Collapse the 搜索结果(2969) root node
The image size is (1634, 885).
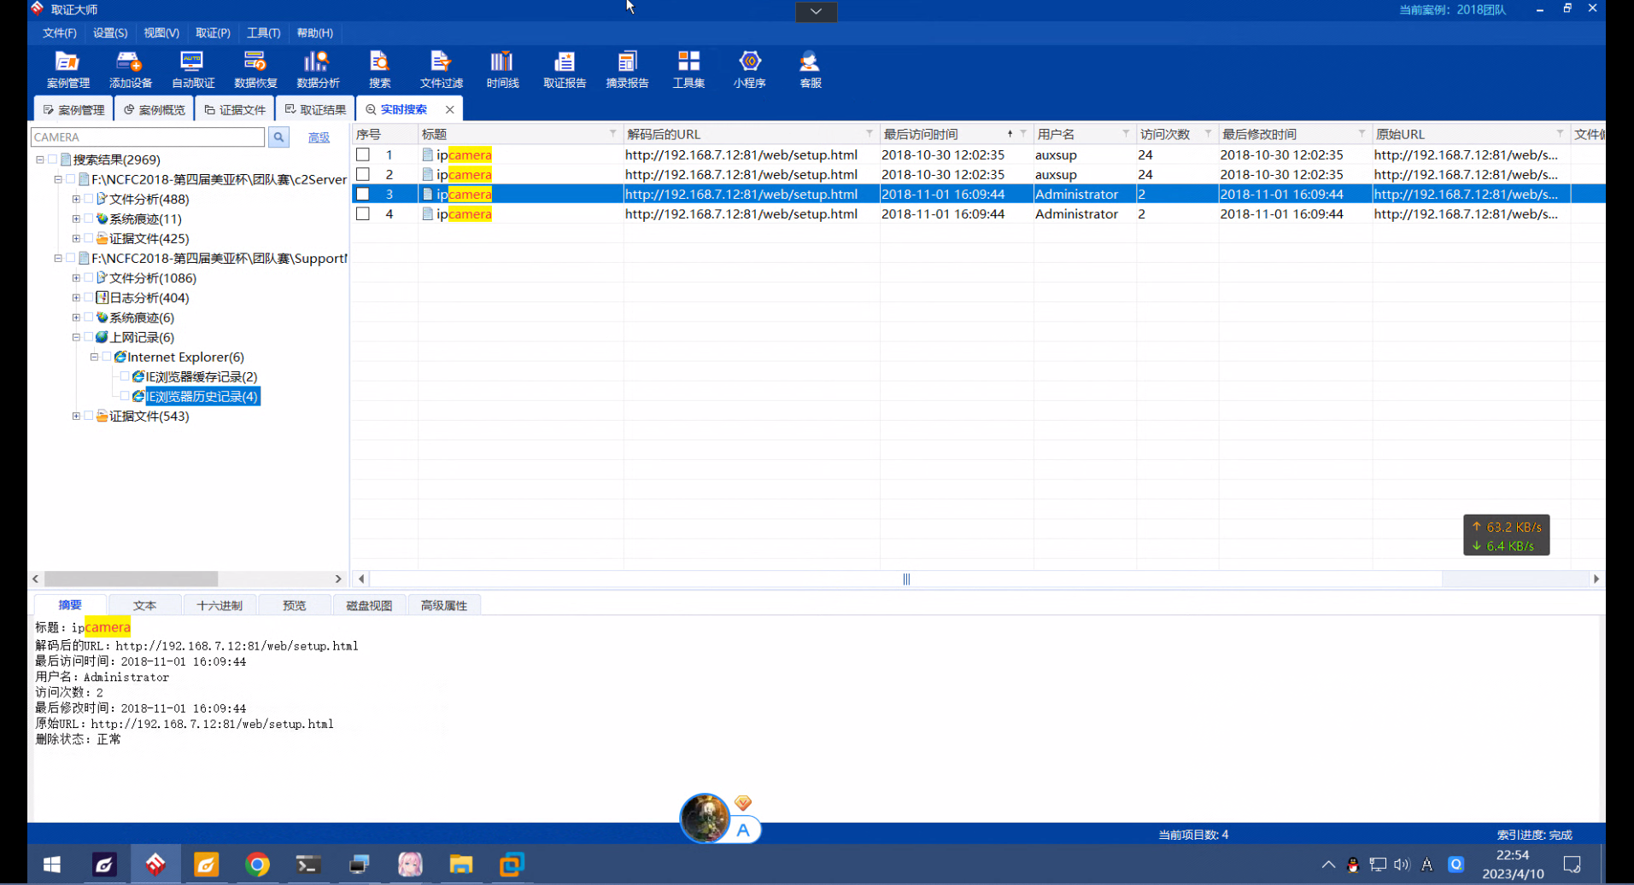click(39, 160)
